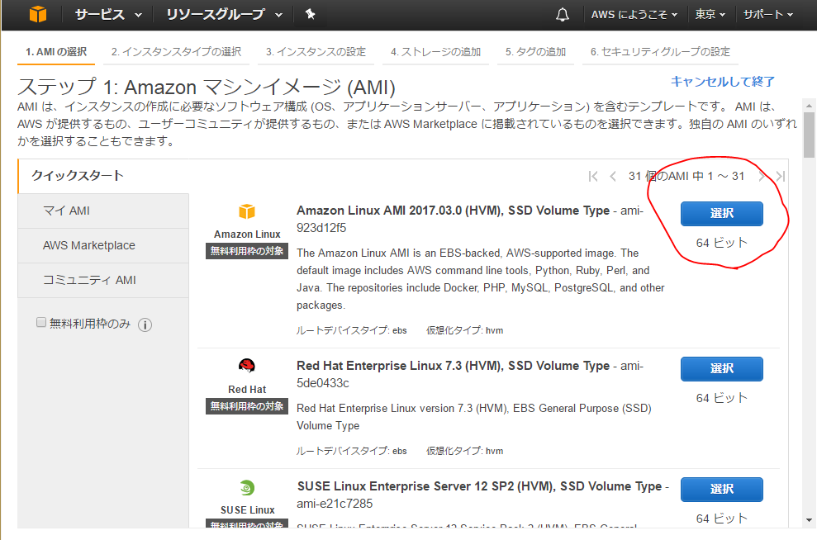Open the notifications bell icon
The height and width of the screenshot is (540, 817).
pyautogui.click(x=563, y=15)
